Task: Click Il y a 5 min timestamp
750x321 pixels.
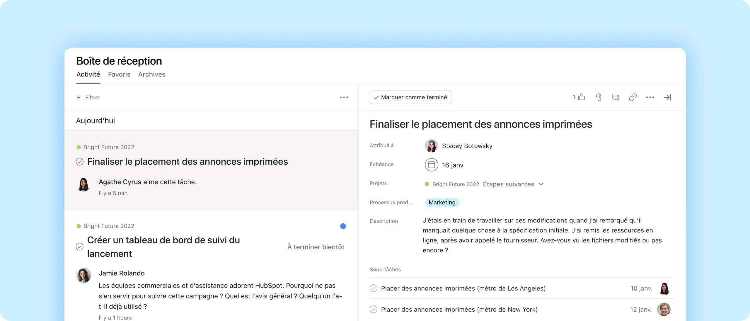Action: click(x=113, y=193)
